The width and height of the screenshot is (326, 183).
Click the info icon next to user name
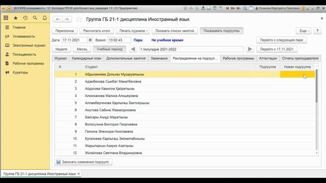[x=303, y=8]
